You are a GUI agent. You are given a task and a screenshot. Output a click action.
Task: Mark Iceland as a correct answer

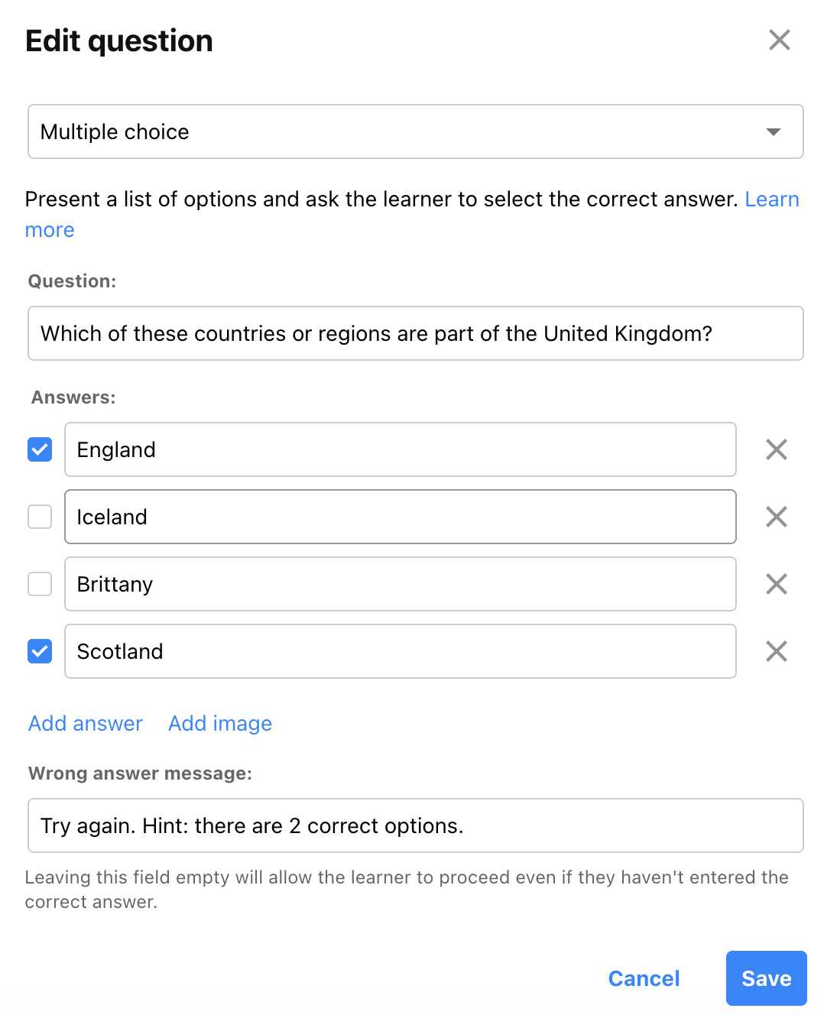coord(40,517)
